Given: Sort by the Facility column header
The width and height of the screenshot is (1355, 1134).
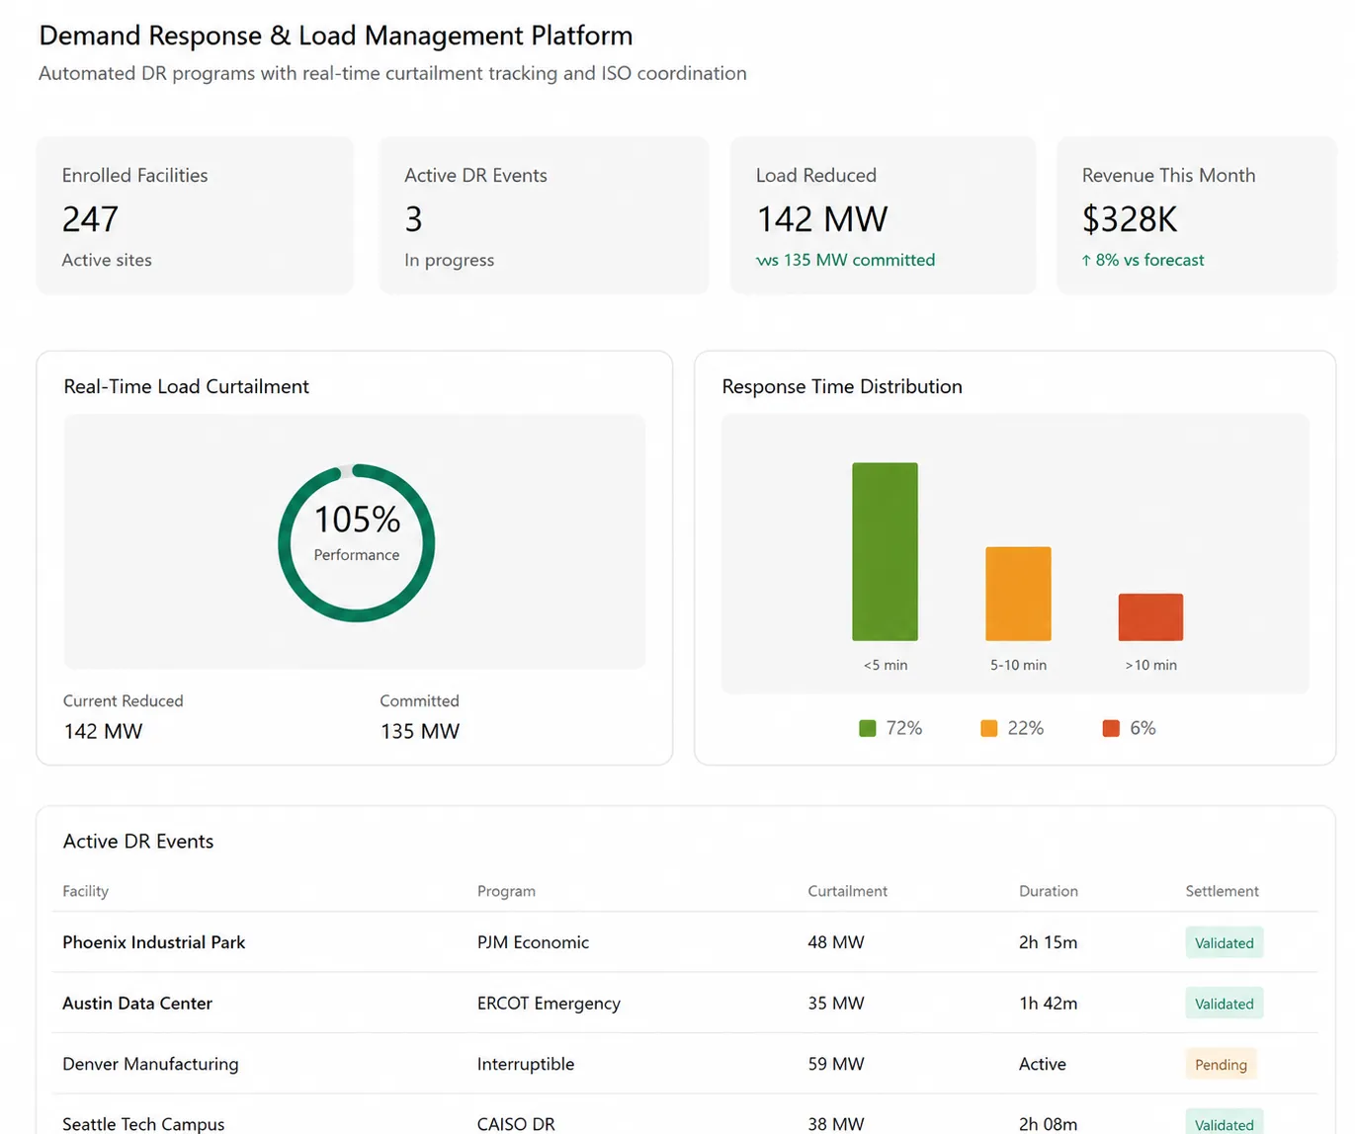Looking at the screenshot, I should [x=85, y=891].
